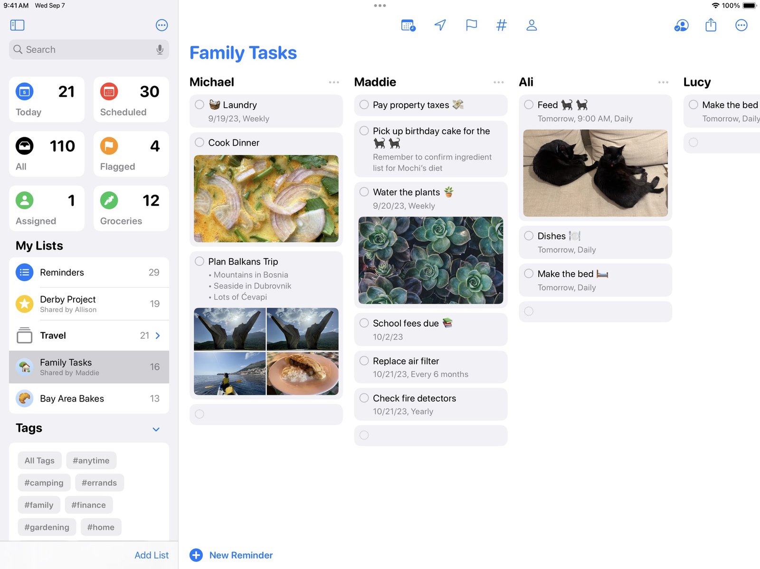Expand the Travel group chevron
Image resolution: width=760 pixels, height=569 pixels.
158,336
